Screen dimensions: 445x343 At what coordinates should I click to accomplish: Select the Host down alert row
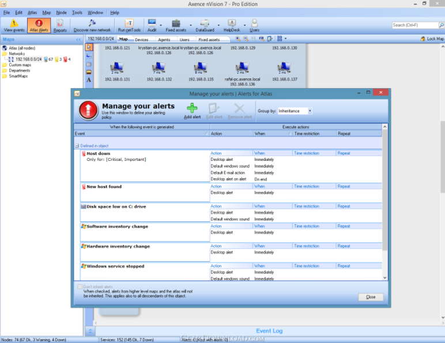pos(145,166)
